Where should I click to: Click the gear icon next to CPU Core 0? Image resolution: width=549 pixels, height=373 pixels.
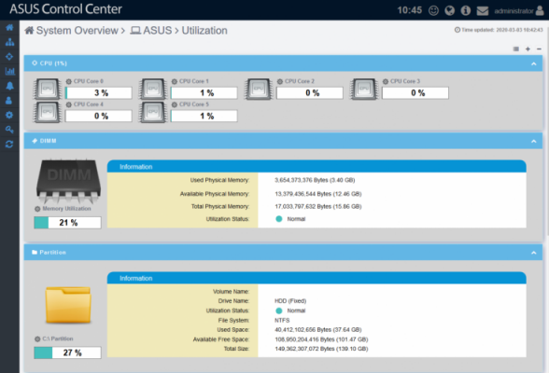point(69,81)
